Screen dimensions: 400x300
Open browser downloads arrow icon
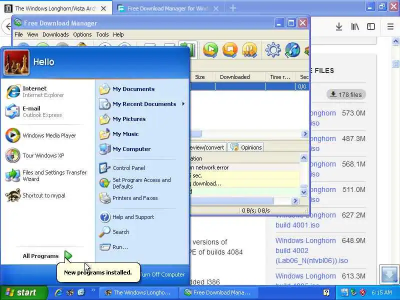[339, 26]
